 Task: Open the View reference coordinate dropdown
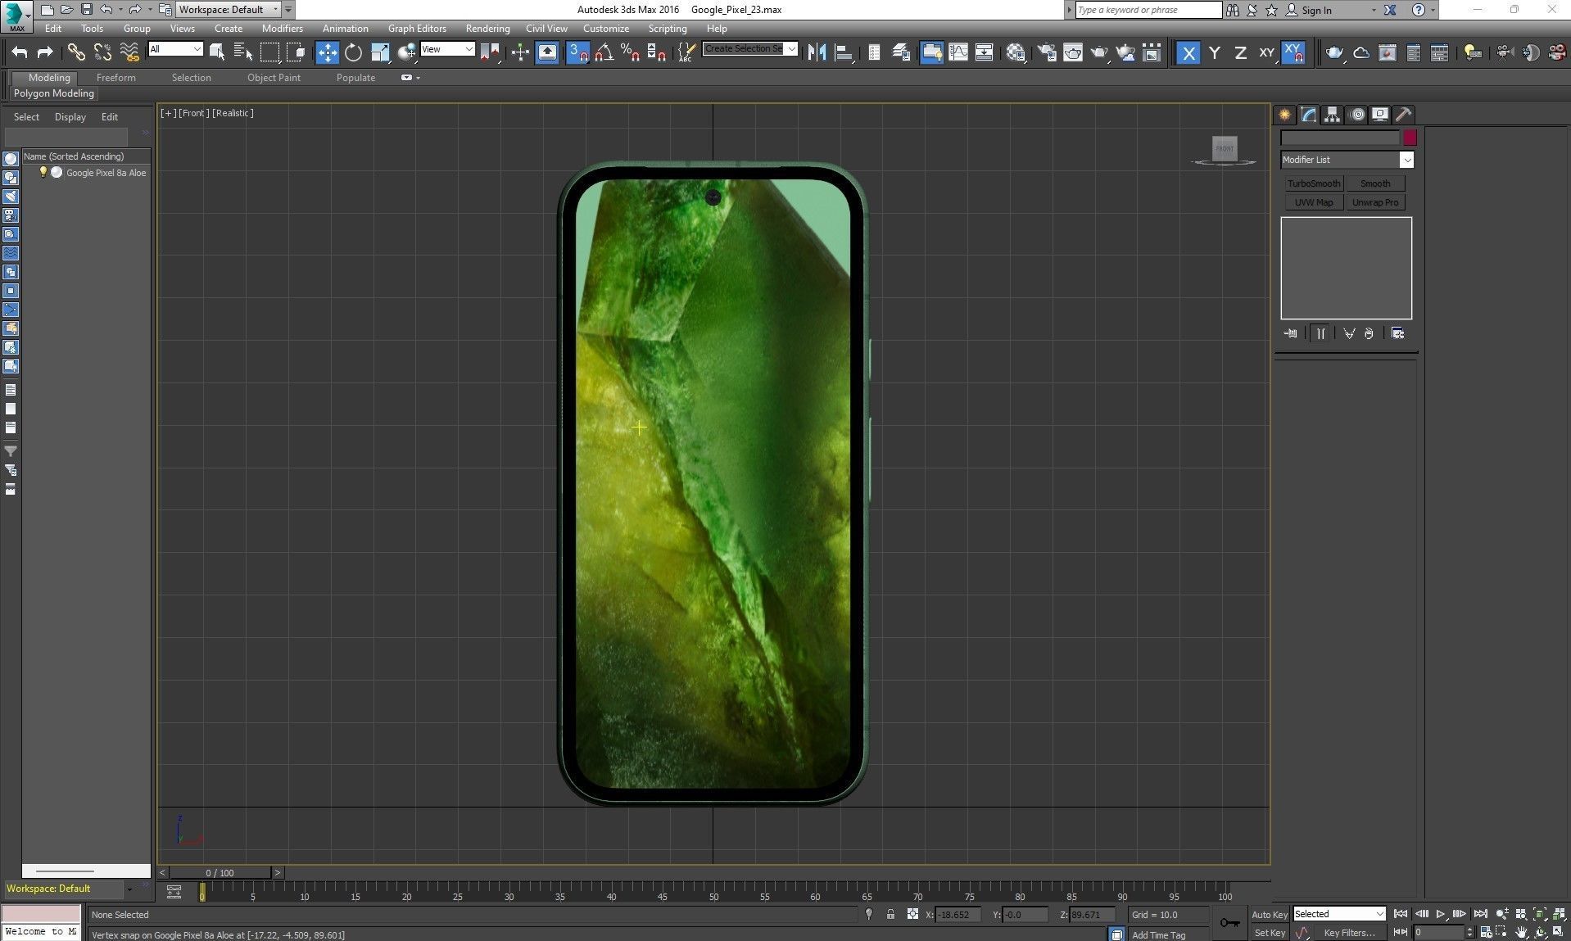click(447, 49)
